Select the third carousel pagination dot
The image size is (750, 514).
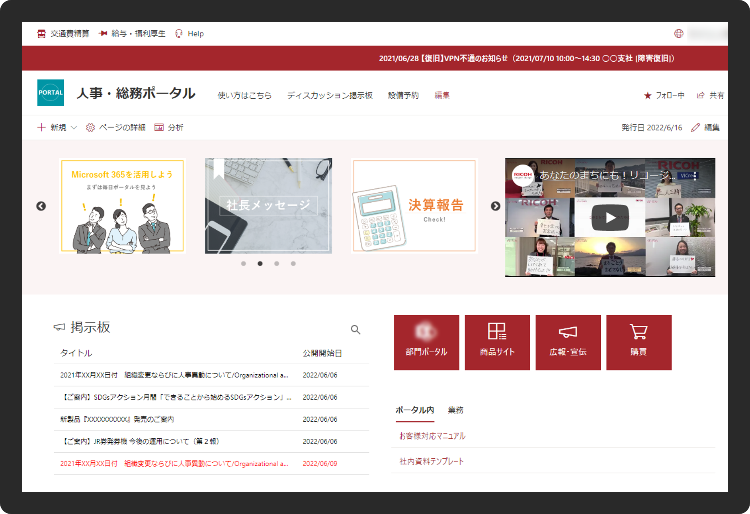click(x=277, y=264)
